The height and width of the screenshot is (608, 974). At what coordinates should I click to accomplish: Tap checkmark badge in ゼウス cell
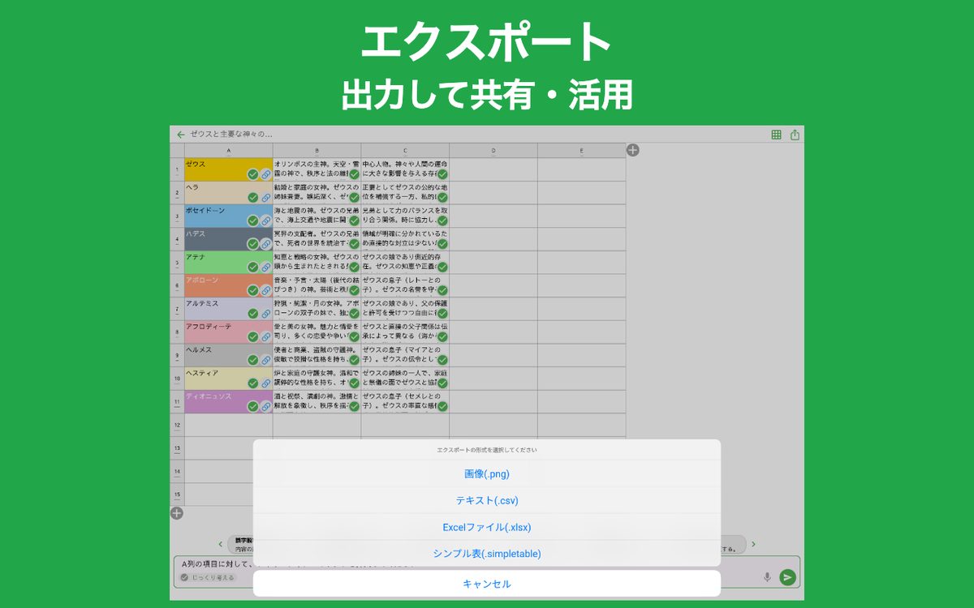tap(252, 174)
